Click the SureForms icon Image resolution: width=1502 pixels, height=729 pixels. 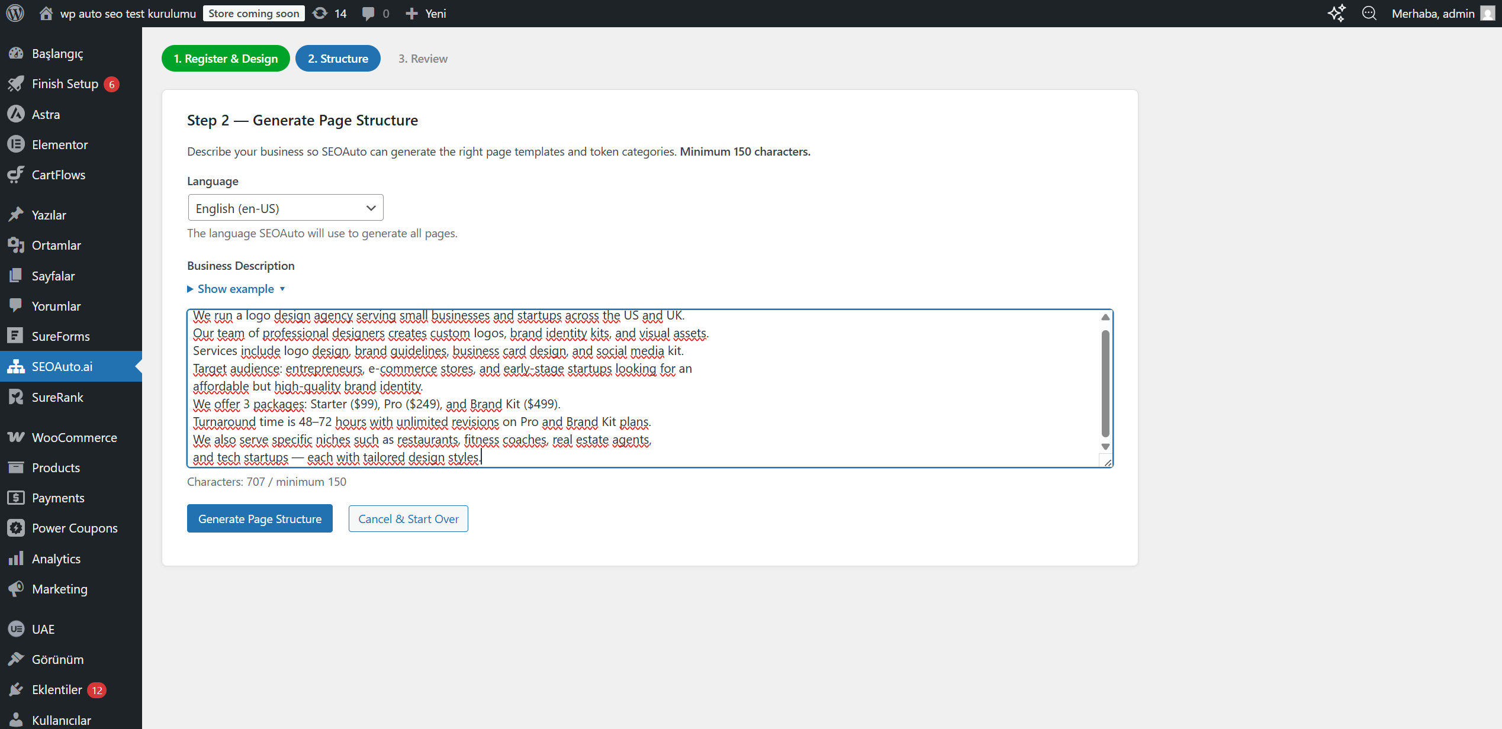click(x=17, y=336)
